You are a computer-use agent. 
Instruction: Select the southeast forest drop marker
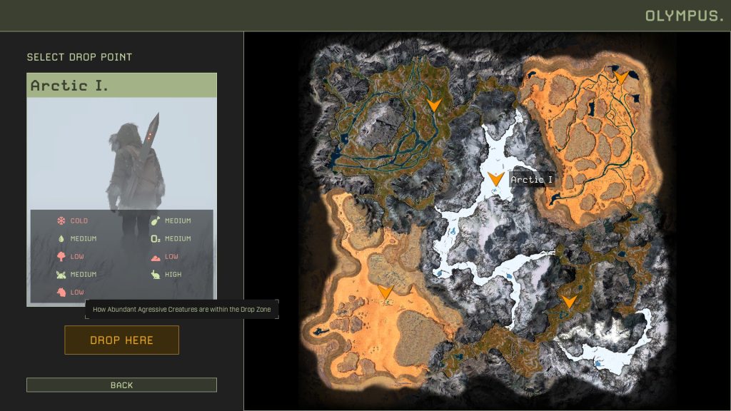(569, 302)
